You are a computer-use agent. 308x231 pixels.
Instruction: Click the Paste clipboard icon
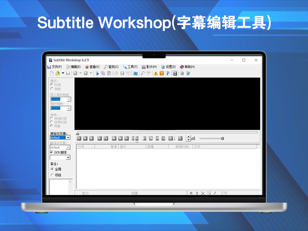(x=109, y=73)
